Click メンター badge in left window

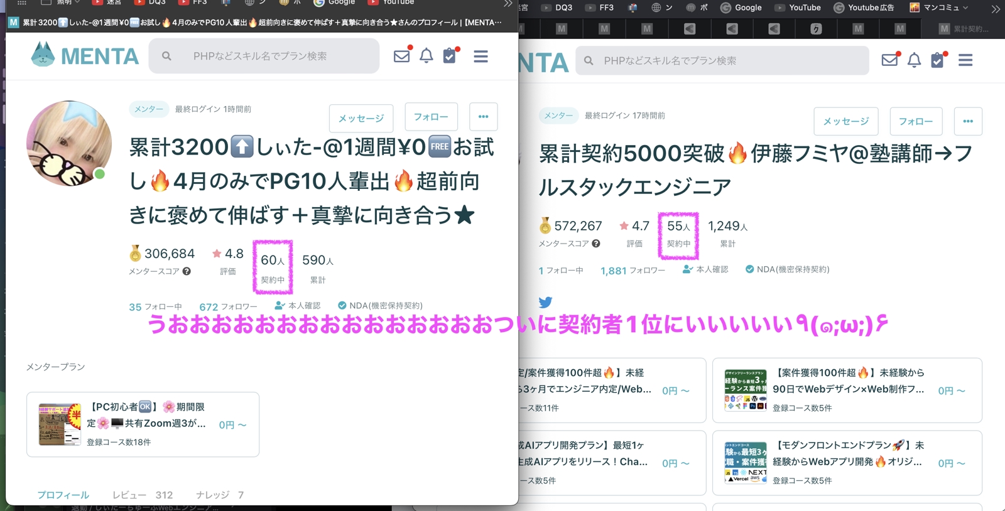coord(149,109)
